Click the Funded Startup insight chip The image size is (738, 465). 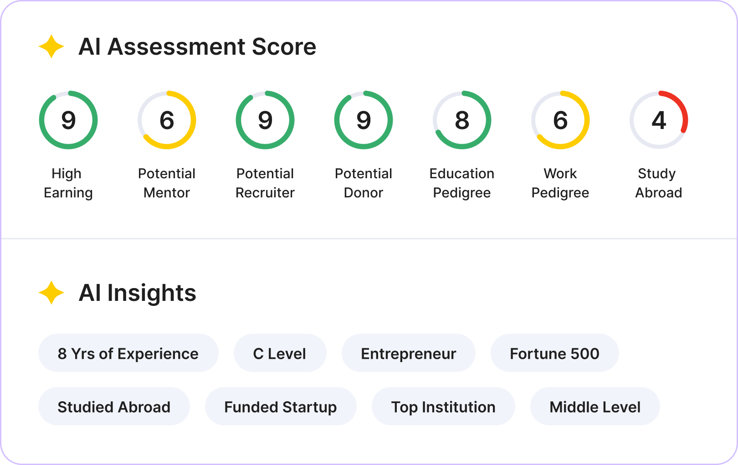click(x=281, y=407)
